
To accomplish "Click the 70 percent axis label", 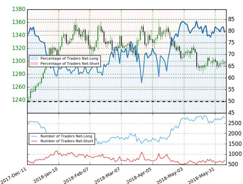I will pyautogui.click(x=231, y=54).
